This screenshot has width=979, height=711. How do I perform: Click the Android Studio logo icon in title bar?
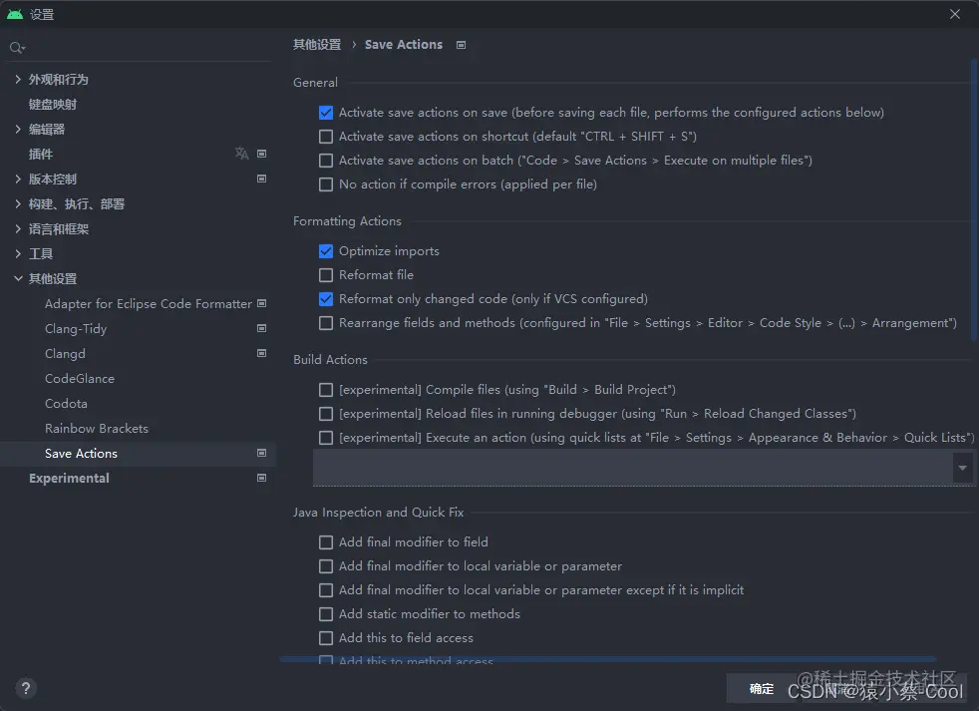pos(15,14)
